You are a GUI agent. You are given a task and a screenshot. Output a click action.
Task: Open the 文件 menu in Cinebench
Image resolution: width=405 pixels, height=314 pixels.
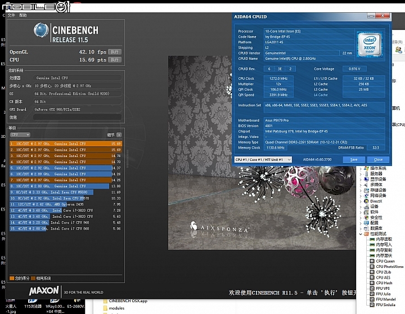click(x=11, y=15)
